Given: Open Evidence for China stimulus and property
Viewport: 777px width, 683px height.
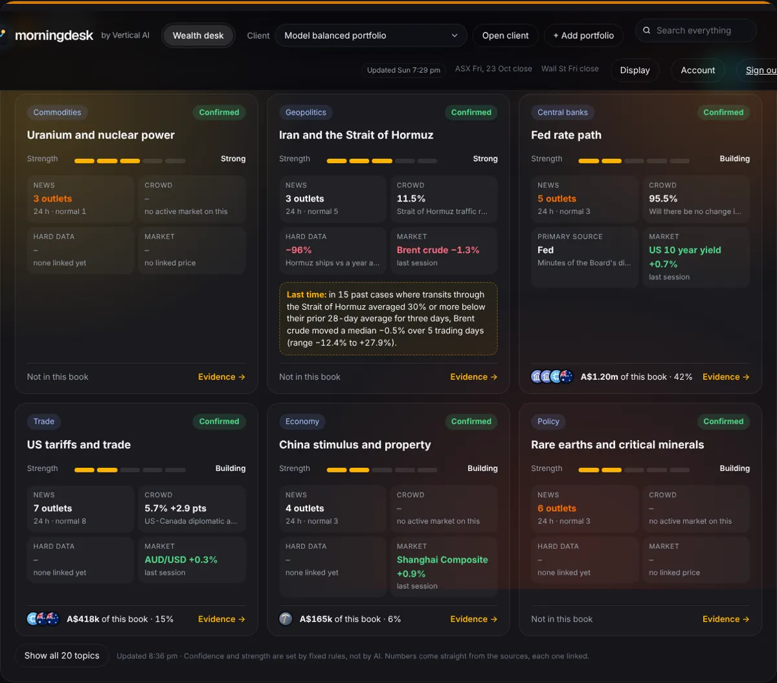Looking at the screenshot, I should pos(474,619).
